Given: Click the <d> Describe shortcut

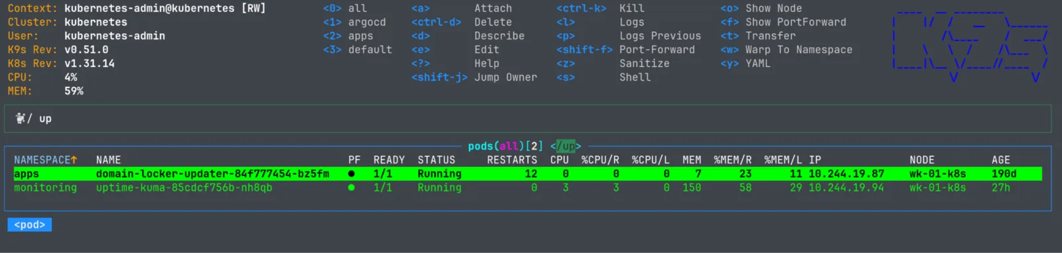Looking at the screenshot, I should (468, 36).
